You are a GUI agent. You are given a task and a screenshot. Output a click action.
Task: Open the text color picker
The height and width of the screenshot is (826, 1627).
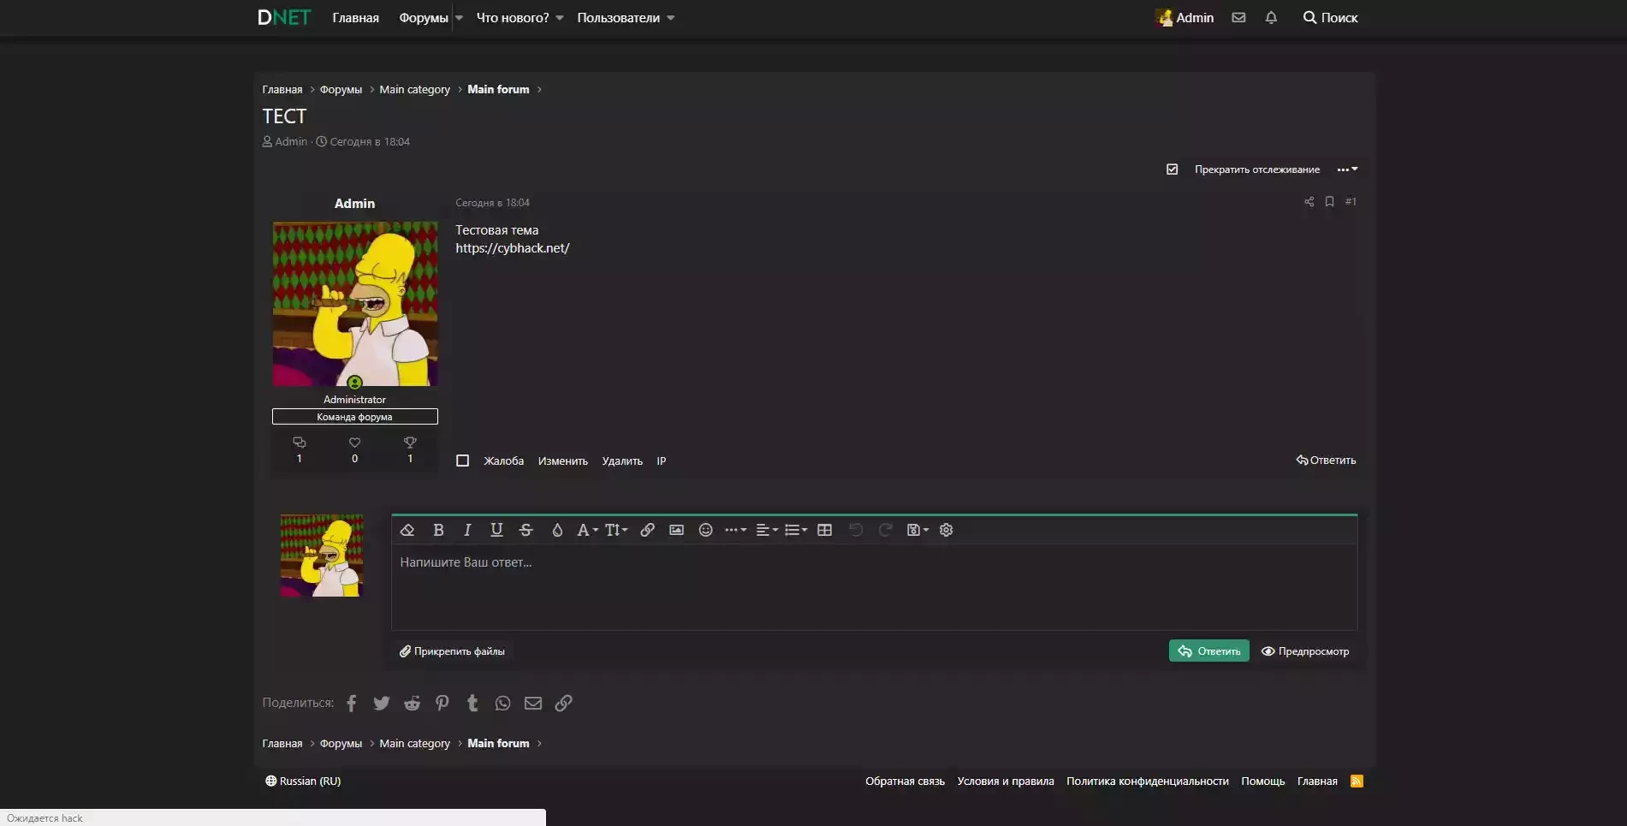pos(557,530)
